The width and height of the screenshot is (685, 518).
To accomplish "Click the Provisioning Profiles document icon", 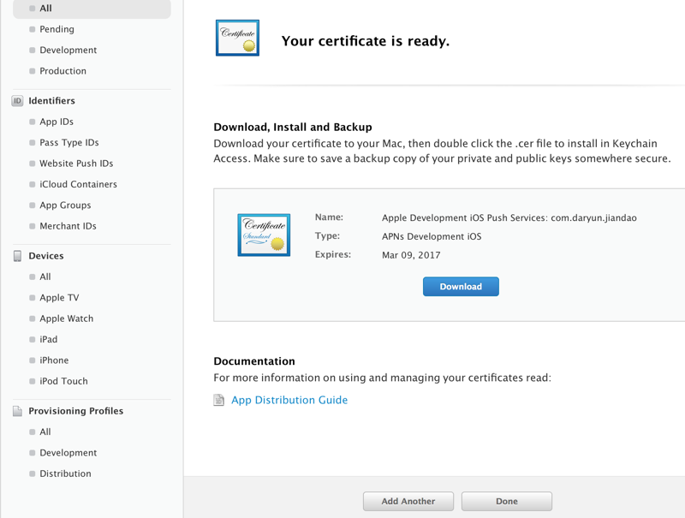I will click(17, 411).
